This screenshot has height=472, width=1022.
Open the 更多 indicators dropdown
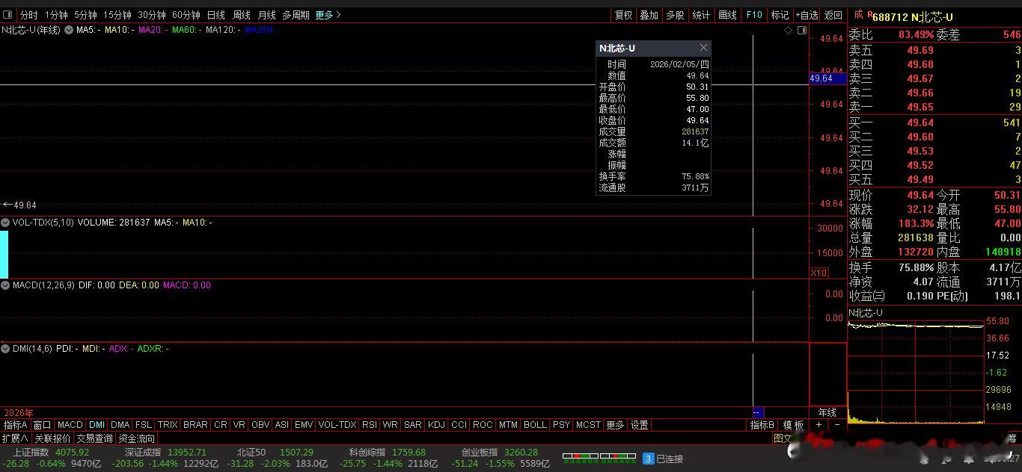[614, 424]
